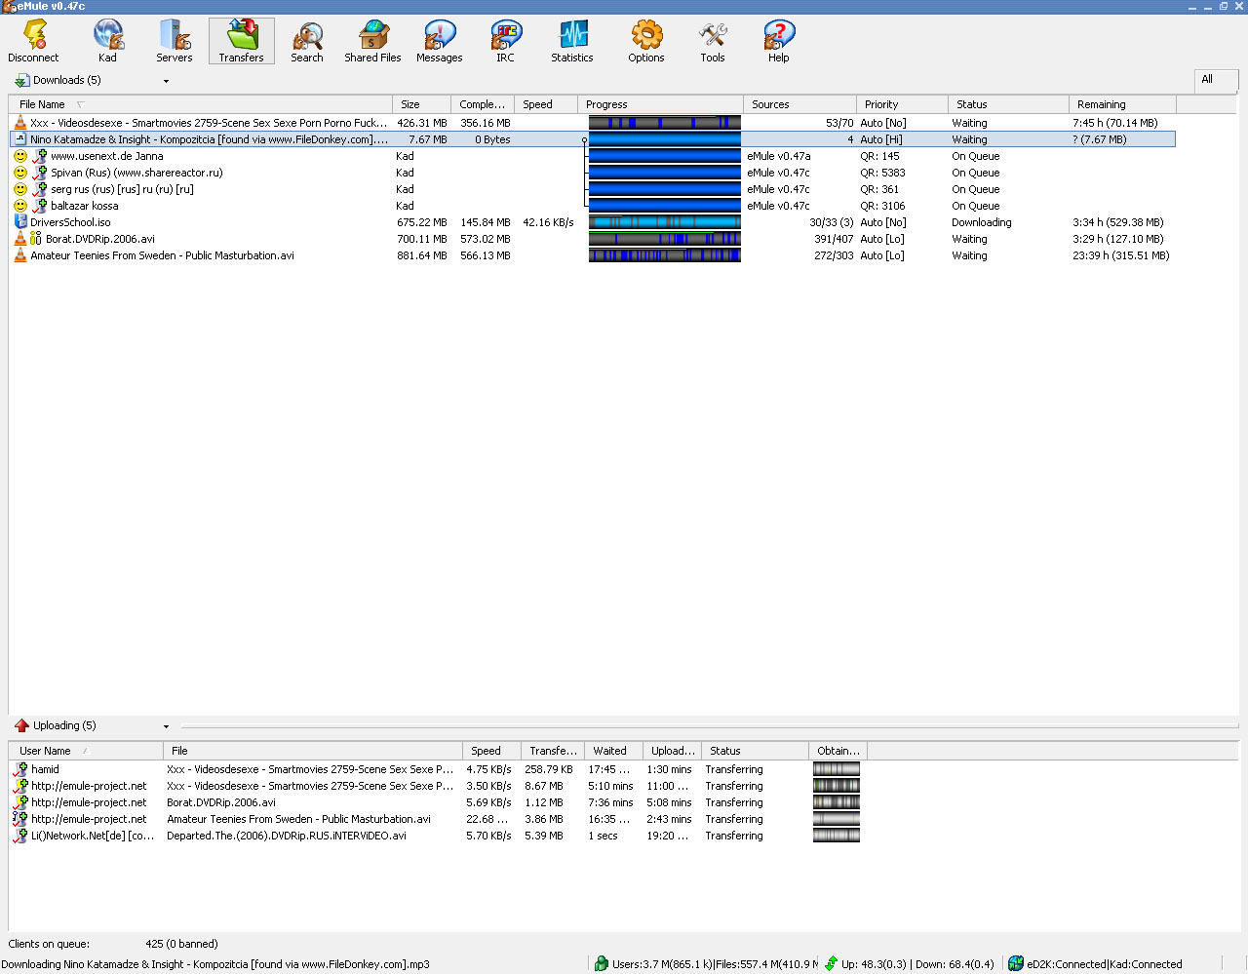Select the Nino Katamadze & Insight download row
The height and width of the screenshot is (974, 1248).
pos(593,139)
